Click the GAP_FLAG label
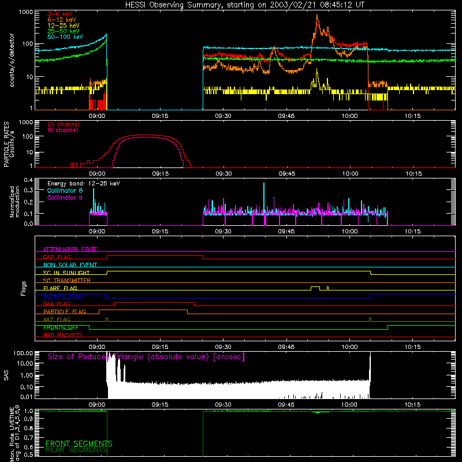 57,257
